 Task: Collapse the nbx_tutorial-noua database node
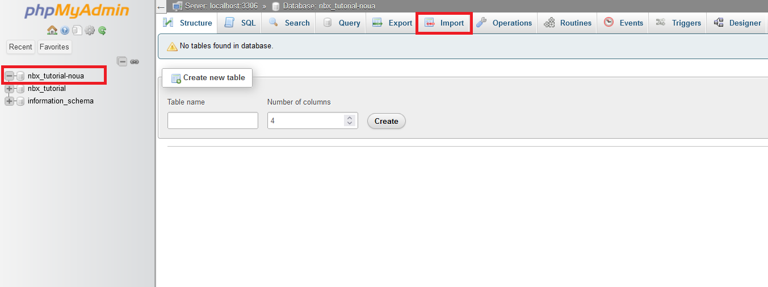coord(9,76)
